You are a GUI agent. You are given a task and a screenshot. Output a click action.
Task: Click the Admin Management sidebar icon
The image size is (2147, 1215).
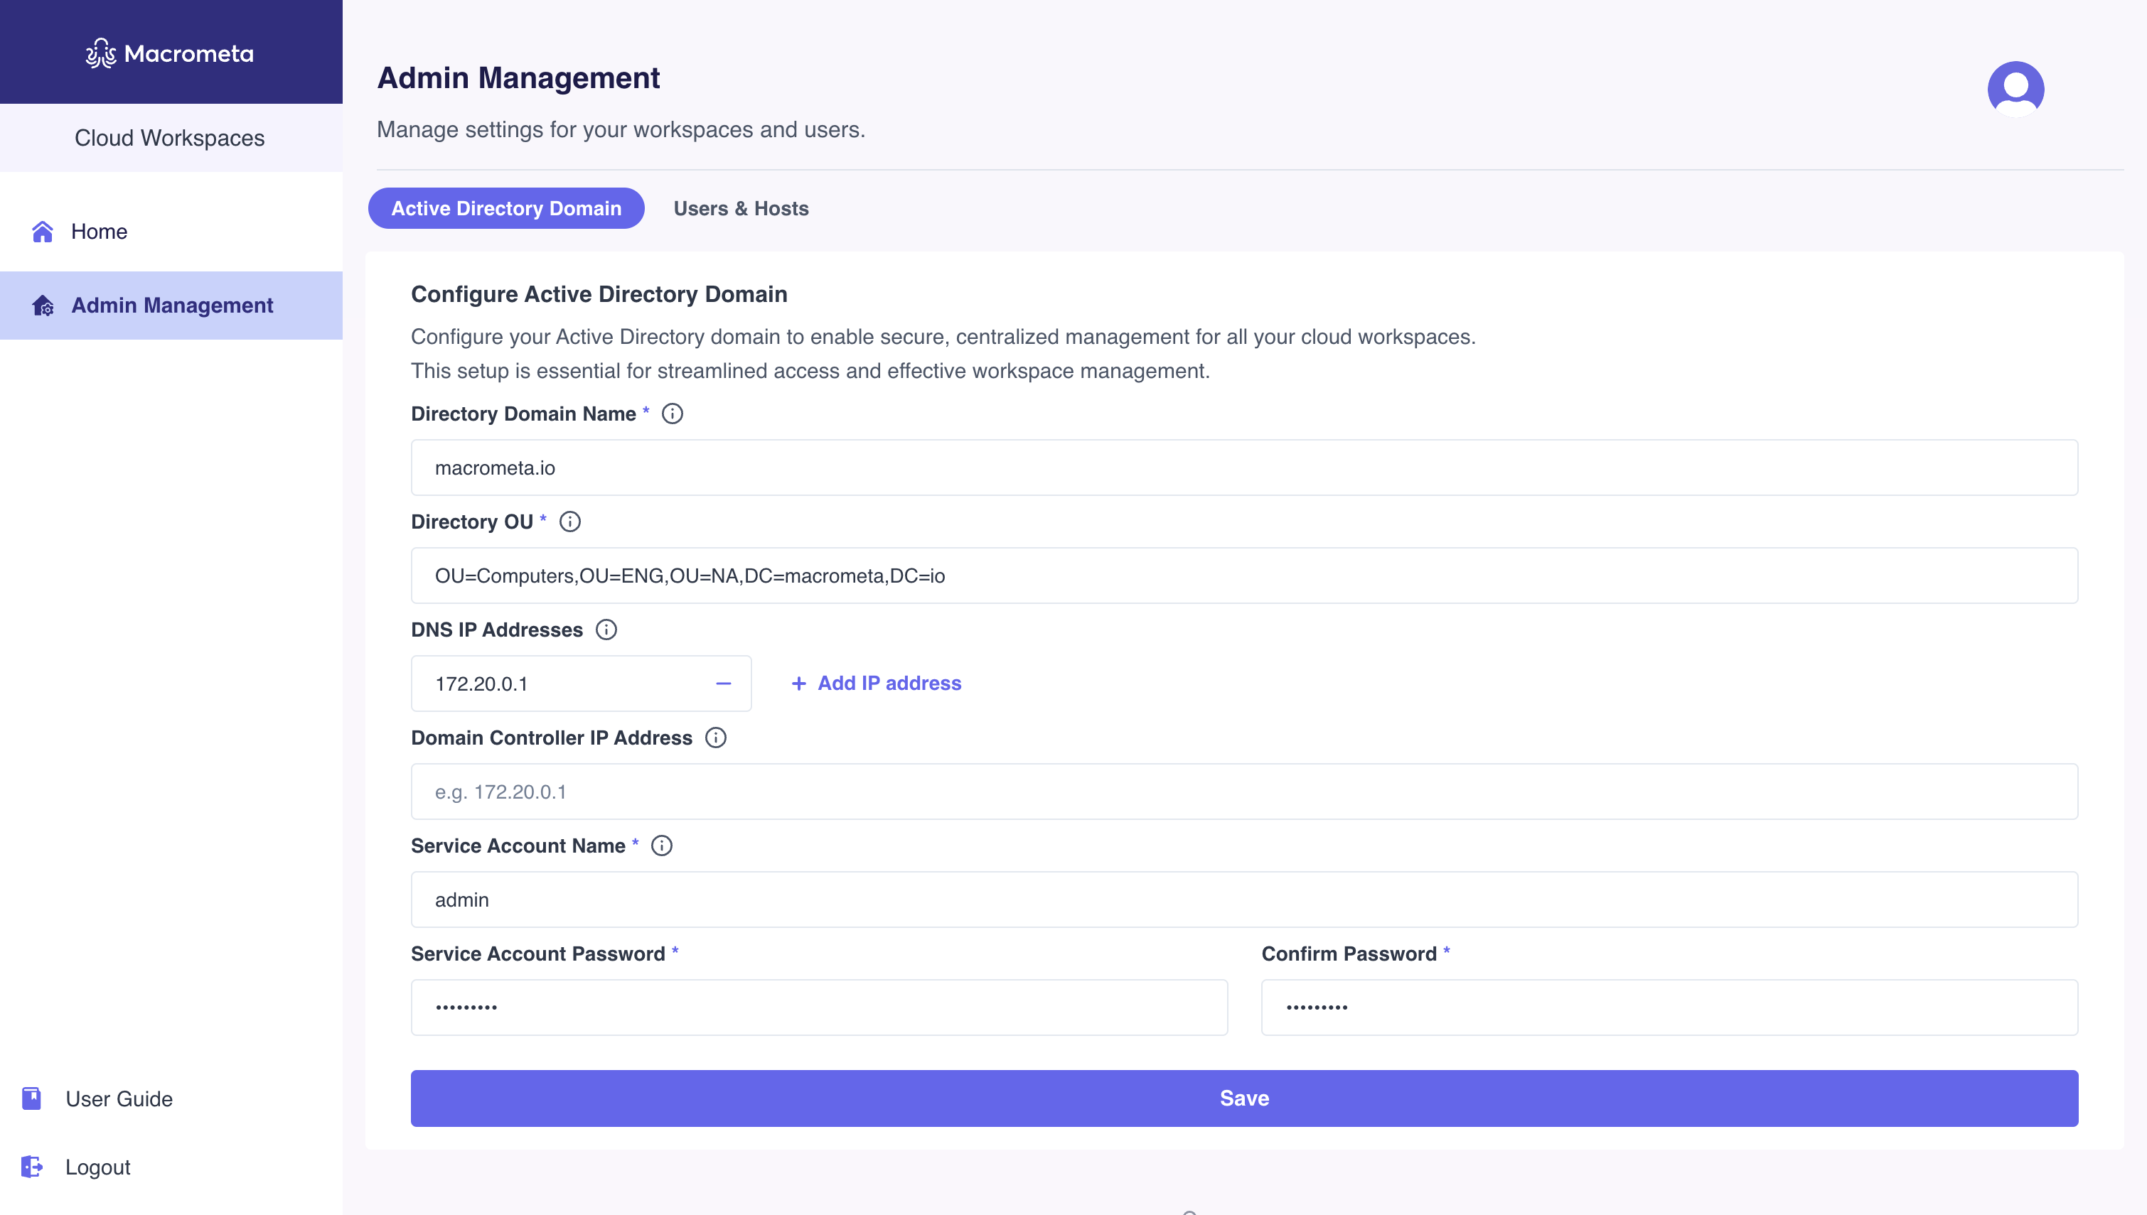click(41, 306)
